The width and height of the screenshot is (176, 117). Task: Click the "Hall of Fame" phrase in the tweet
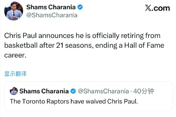point(147,45)
